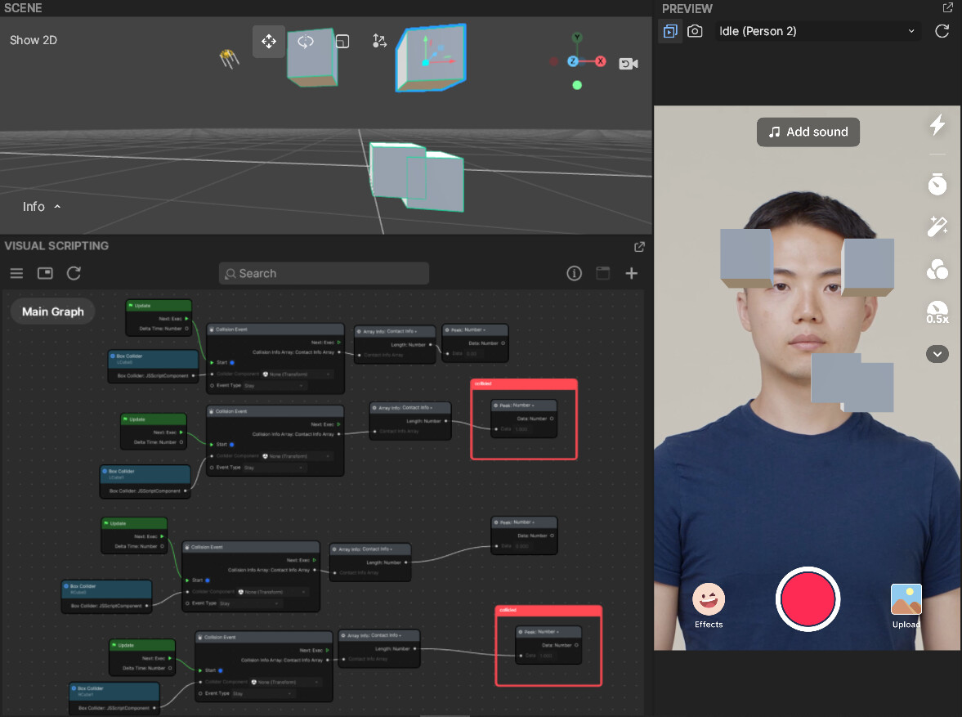Open Event Type dropdown in bottommost Collision Event
962x717 pixels.
pyautogui.click(x=262, y=693)
